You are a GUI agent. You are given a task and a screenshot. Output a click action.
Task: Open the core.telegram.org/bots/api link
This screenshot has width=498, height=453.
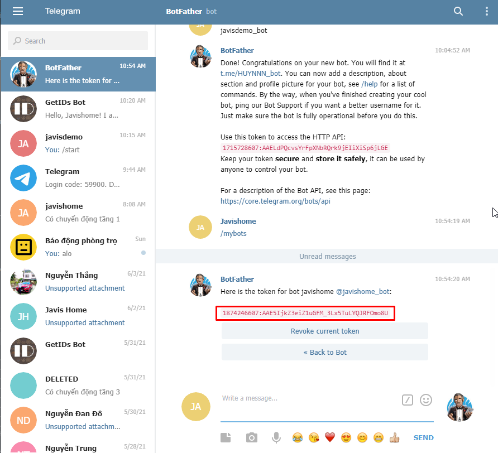(x=275, y=201)
